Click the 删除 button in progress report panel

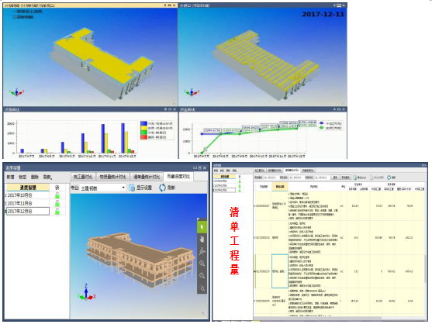coord(35,177)
